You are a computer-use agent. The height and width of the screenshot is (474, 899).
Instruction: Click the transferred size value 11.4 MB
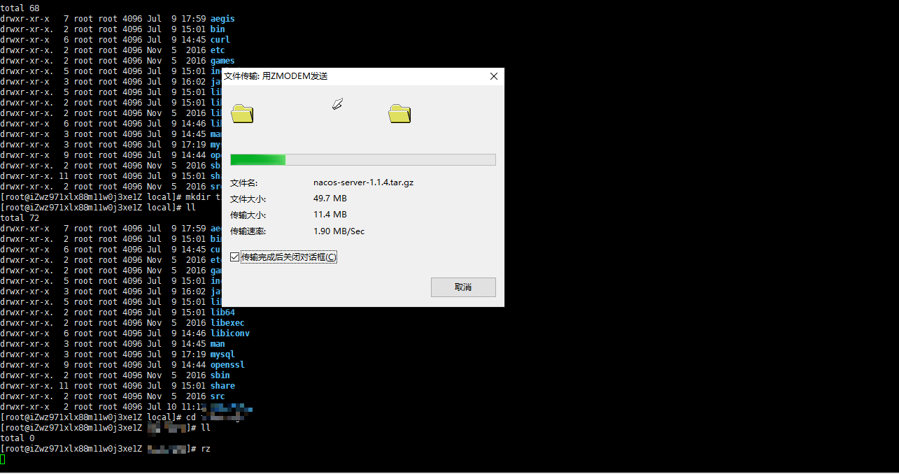(x=330, y=215)
